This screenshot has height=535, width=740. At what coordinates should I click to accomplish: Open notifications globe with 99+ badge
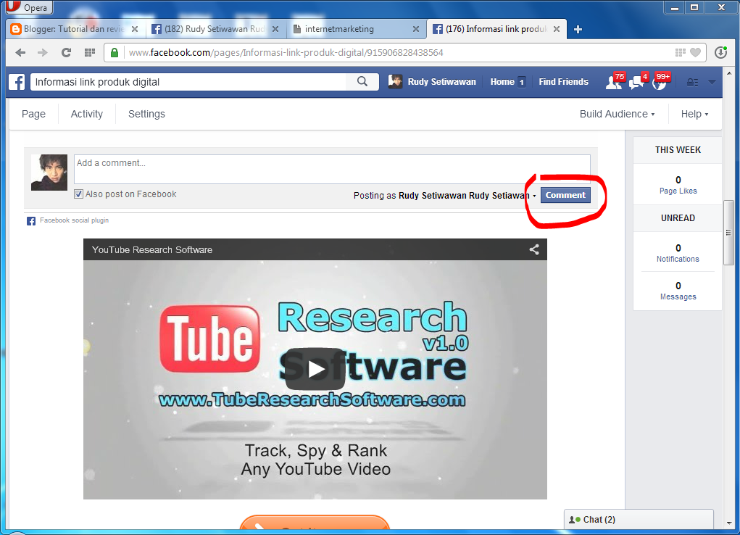click(x=660, y=82)
